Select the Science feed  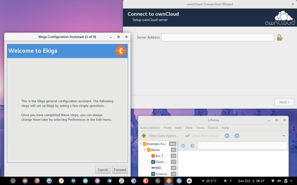tap(158, 174)
